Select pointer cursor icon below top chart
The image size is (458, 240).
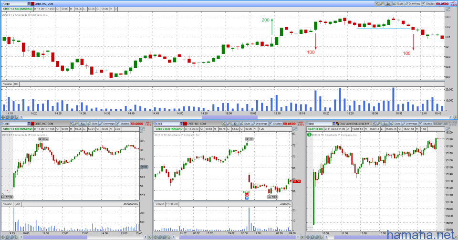point(17,117)
